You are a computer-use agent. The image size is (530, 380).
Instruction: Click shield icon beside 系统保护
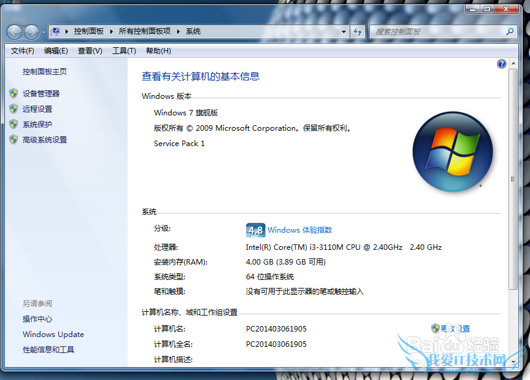(x=14, y=124)
